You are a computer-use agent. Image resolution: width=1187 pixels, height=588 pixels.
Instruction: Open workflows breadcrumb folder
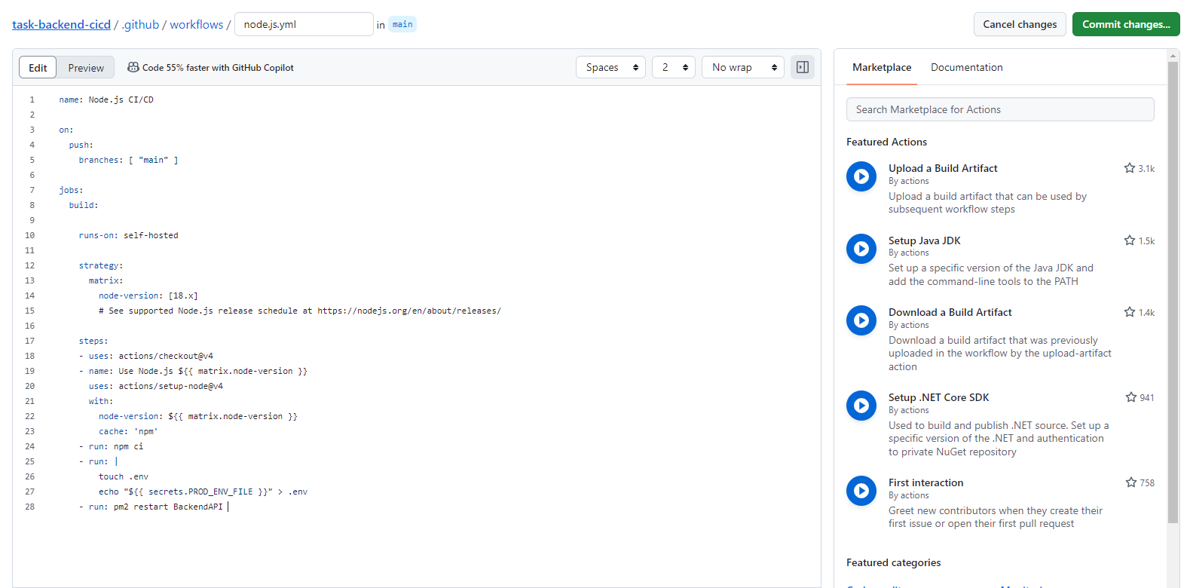pyautogui.click(x=197, y=24)
